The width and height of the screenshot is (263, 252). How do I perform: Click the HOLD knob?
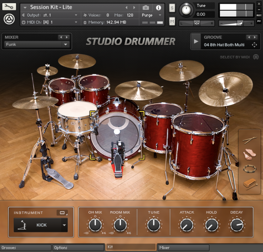[211, 225]
